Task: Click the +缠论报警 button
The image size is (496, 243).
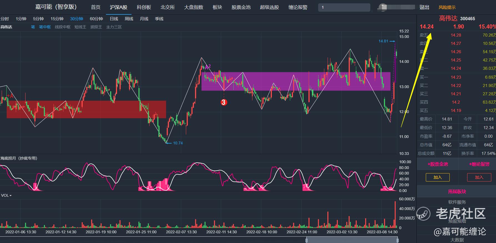Action: pyautogui.click(x=479, y=164)
